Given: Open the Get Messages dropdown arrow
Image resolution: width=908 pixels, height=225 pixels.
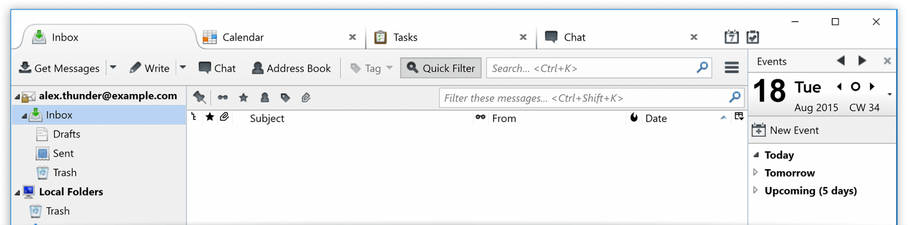Looking at the screenshot, I should (113, 68).
